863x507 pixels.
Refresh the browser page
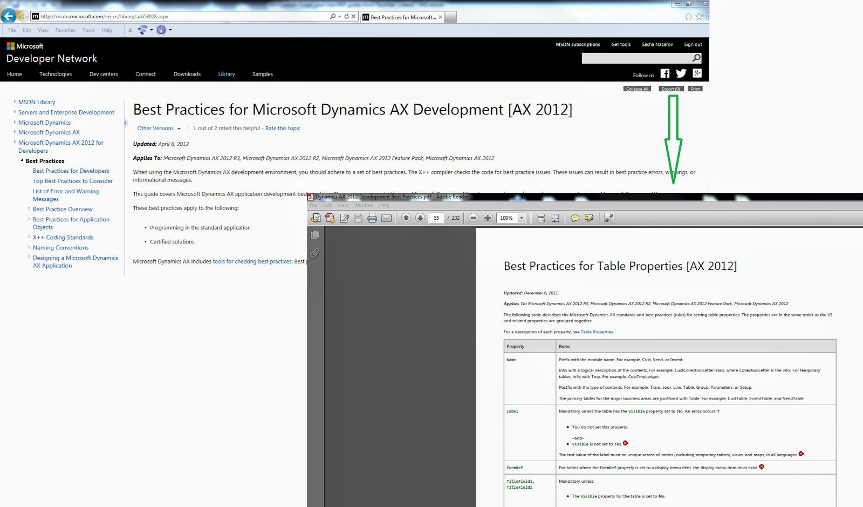(347, 16)
